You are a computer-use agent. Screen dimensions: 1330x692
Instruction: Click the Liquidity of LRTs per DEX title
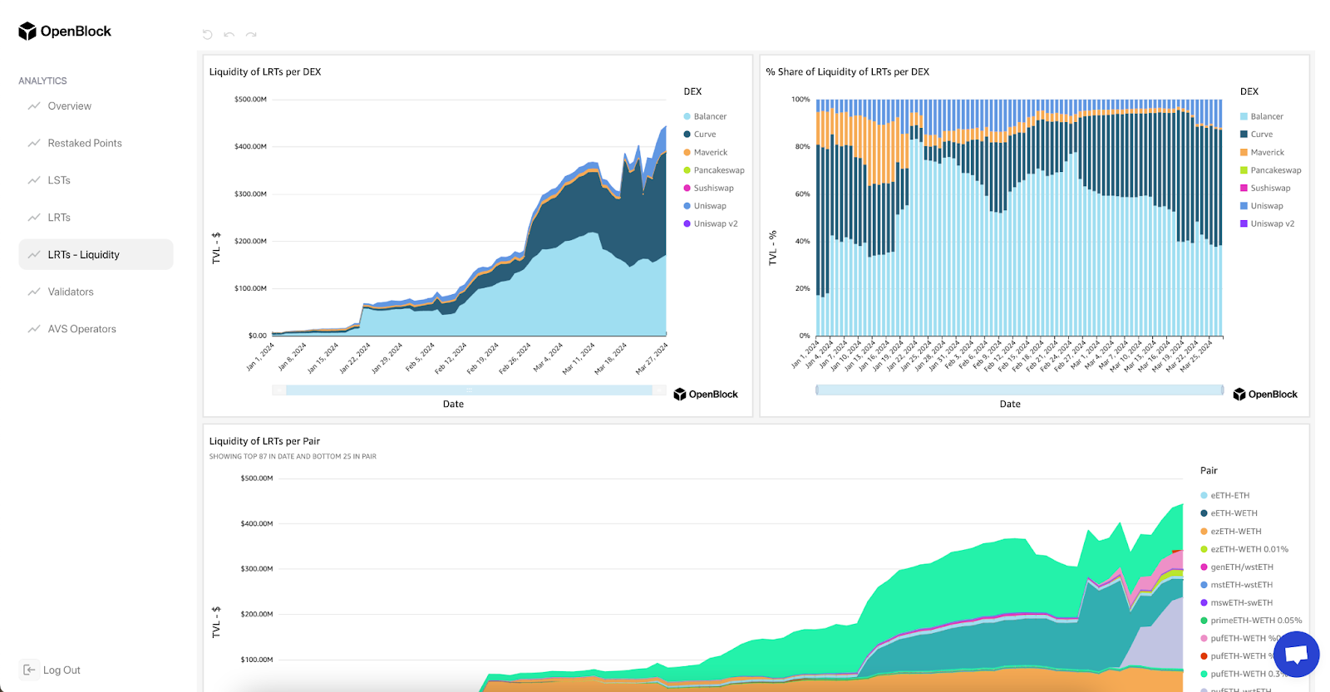pyautogui.click(x=265, y=72)
